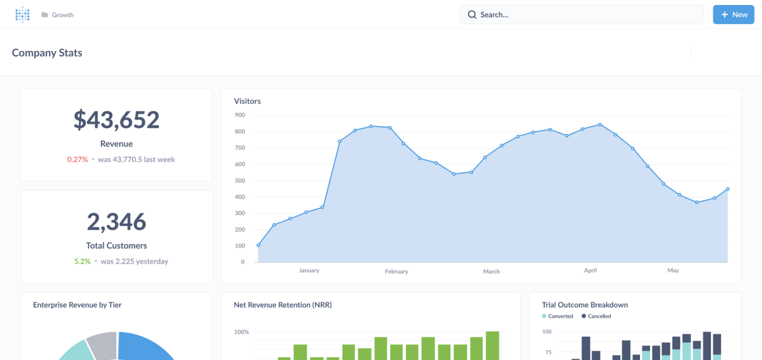Click the 500 y-axis label on Visitors
The width and height of the screenshot is (762, 360).
(239, 180)
